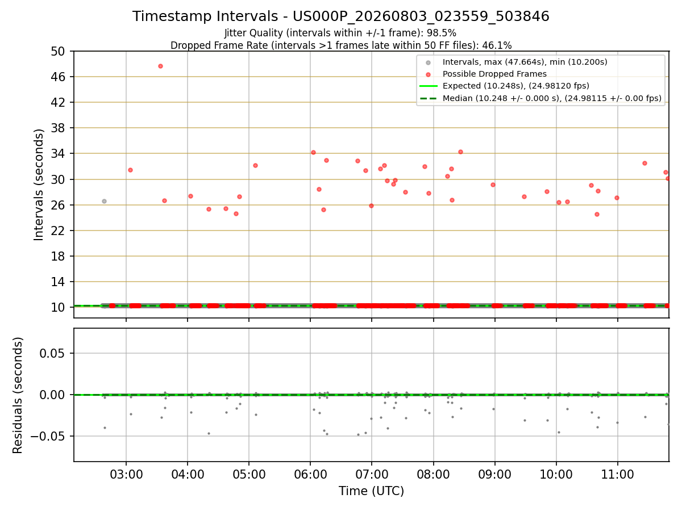Click the Time (UTC) axis label

tap(371, 491)
